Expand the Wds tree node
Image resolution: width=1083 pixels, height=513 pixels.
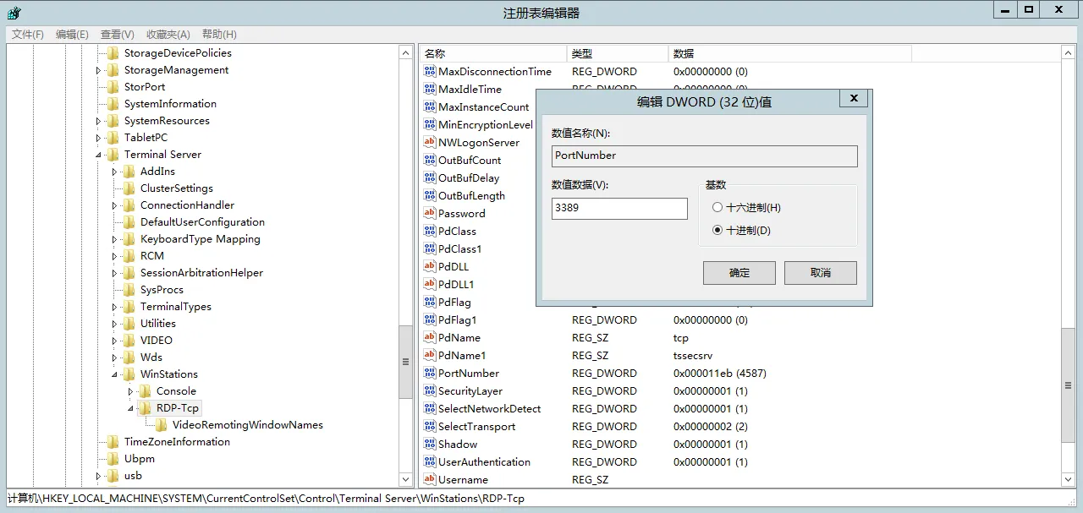[113, 357]
